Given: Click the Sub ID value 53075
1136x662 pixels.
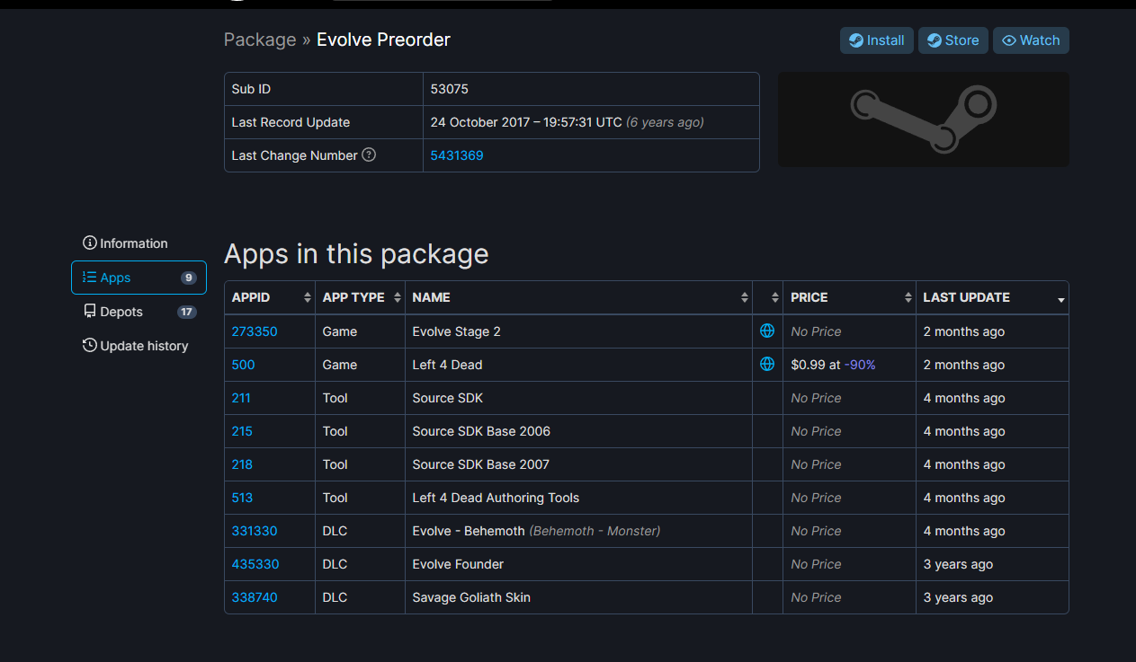Looking at the screenshot, I should coord(450,89).
